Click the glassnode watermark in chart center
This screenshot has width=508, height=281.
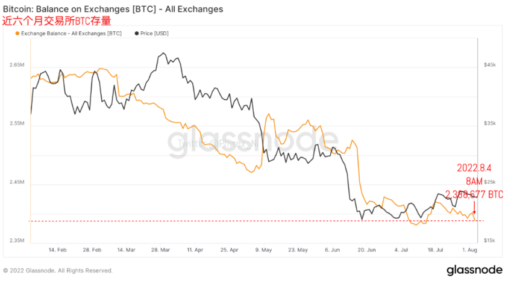(252, 141)
